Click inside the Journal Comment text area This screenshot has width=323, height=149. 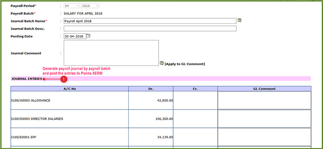(111, 53)
